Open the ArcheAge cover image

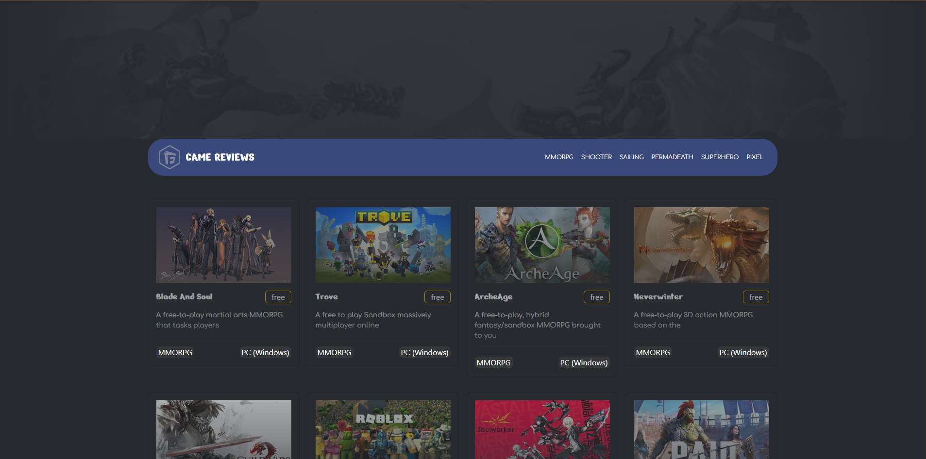tap(542, 245)
